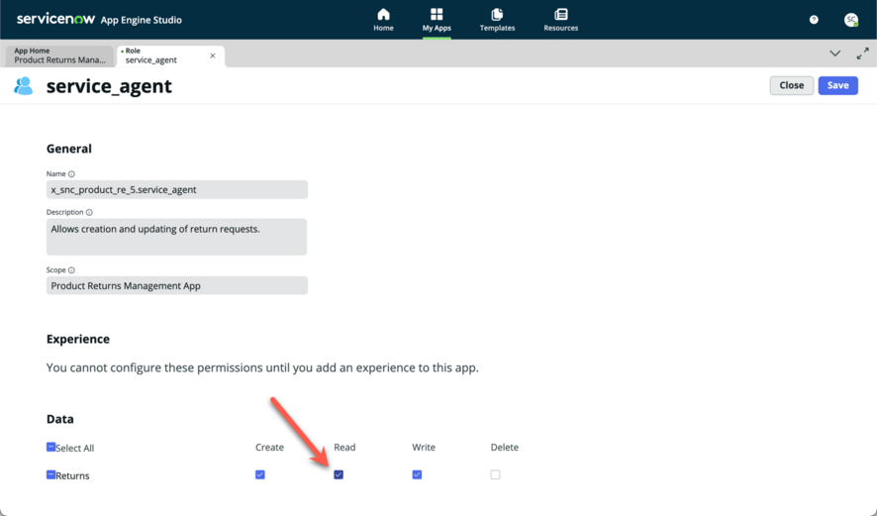Show info tooltip for Description field

coord(89,212)
